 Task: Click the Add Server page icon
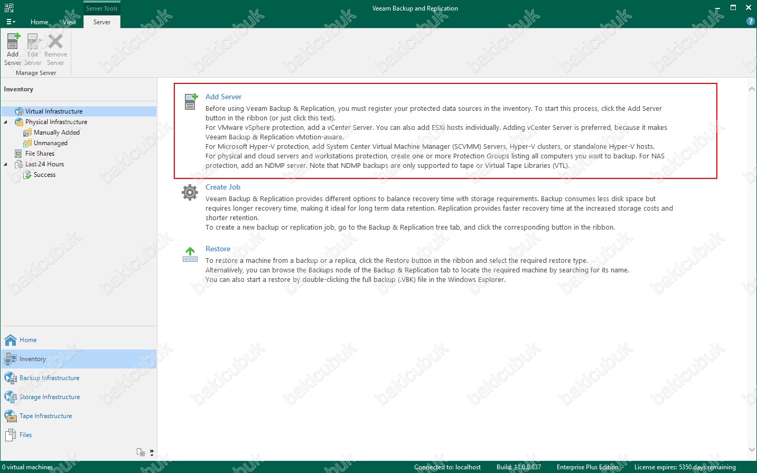pos(191,101)
